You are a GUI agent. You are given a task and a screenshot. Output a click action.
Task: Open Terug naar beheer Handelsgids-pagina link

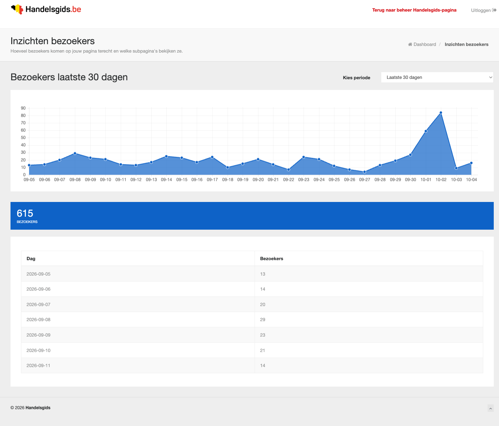414,10
